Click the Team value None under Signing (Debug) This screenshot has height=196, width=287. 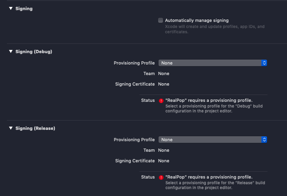point(163,73)
